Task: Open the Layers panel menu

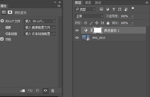Action: pyautogui.click(x=147, y=3)
